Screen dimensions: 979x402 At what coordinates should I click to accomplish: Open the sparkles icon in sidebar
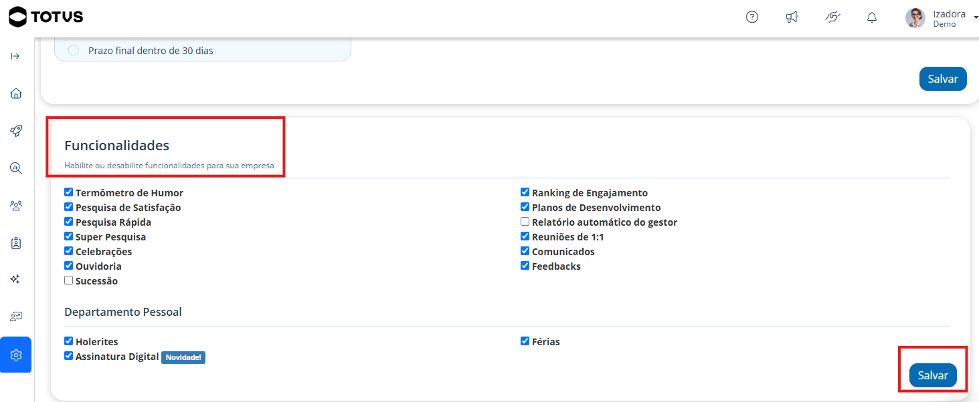(x=16, y=279)
